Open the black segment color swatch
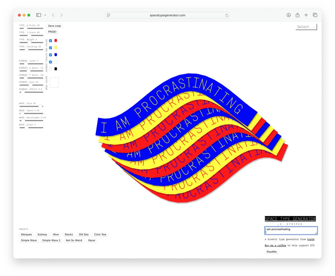 click(56, 69)
